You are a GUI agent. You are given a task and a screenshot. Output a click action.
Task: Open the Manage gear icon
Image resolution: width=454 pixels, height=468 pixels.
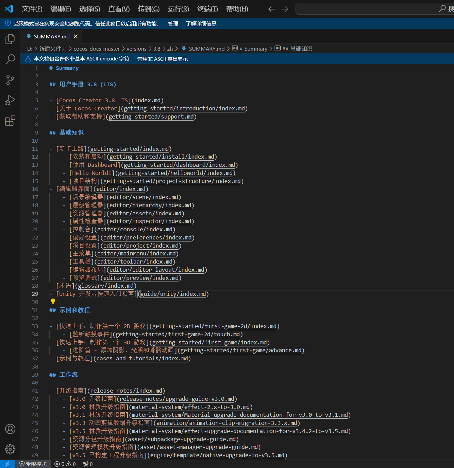click(x=10, y=449)
